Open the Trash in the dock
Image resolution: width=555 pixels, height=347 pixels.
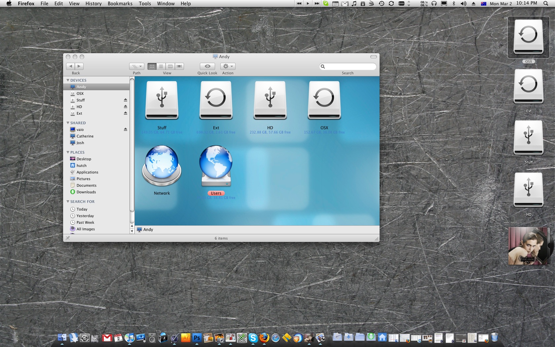pos(495,337)
